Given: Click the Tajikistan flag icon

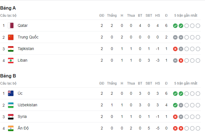Looking at the screenshot, I should point(11,49).
